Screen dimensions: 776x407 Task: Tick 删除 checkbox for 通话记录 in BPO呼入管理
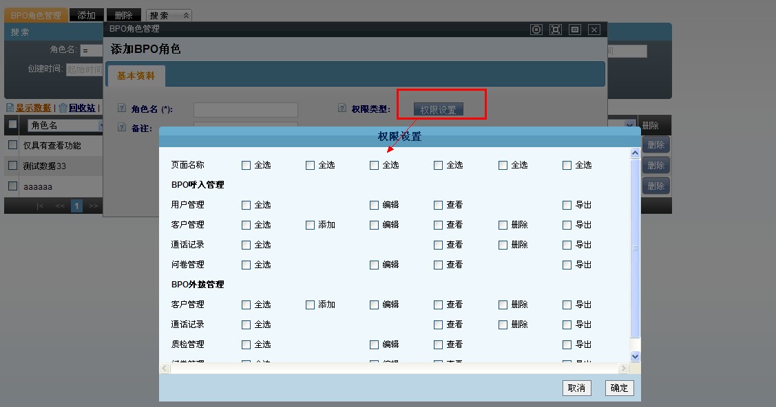tap(503, 245)
